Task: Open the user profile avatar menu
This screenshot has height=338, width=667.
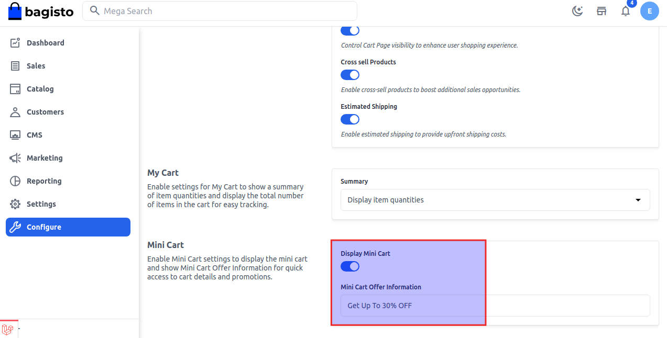Action: point(650,11)
